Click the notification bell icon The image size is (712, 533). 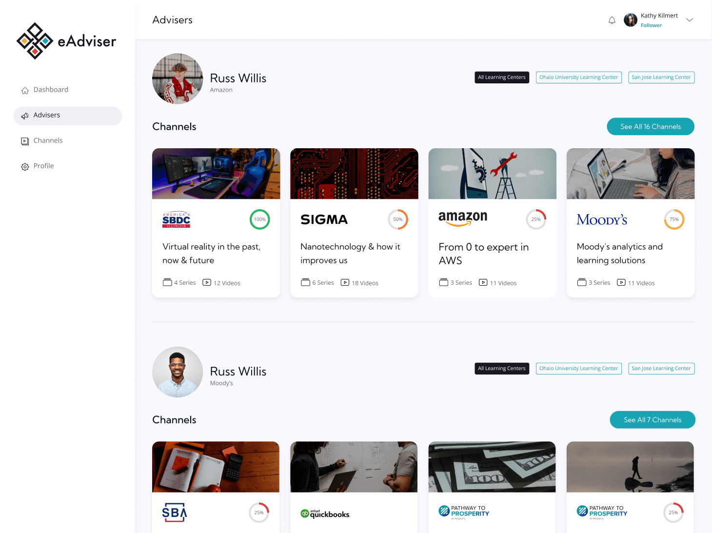[612, 20]
